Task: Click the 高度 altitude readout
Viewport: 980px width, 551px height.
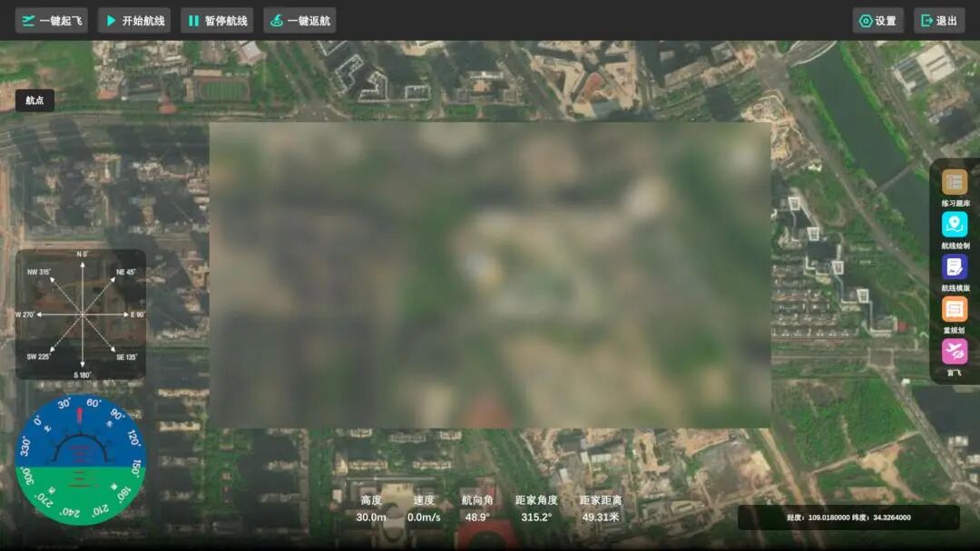Action: [371, 508]
